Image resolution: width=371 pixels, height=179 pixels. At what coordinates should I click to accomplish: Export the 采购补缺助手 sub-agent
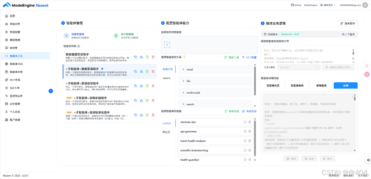tap(147, 100)
